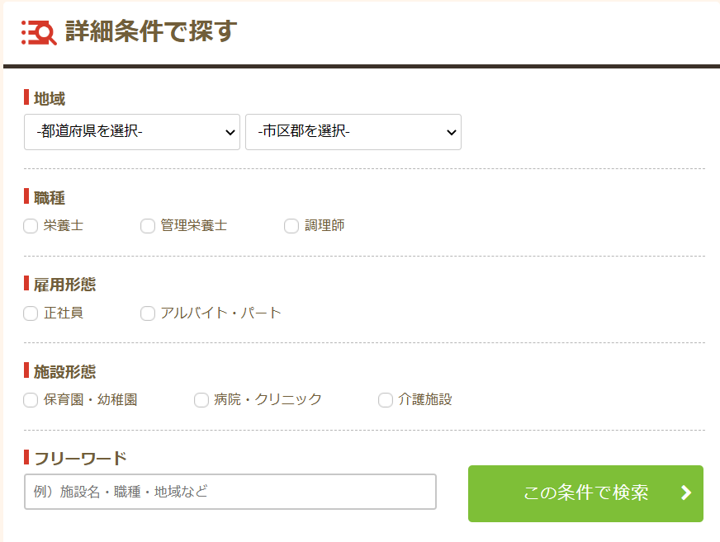Click the chevron on the 市区郡を選択 dropdown
720x542 pixels.
[x=452, y=133]
